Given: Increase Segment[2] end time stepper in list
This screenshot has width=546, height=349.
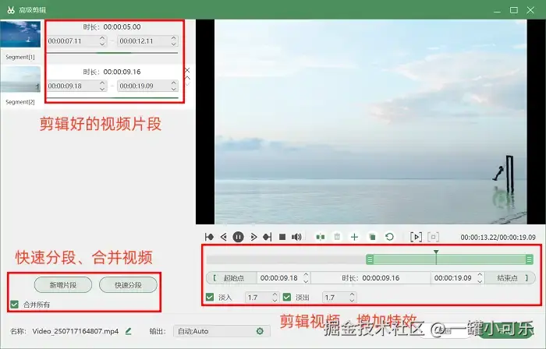Looking at the screenshot, I should click(174, 83).
